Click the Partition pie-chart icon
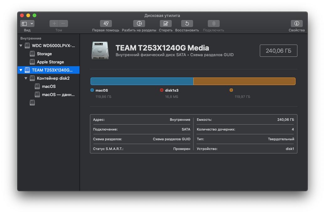Image resolution: width=325 pixels, height=214 pixels. 139,24
